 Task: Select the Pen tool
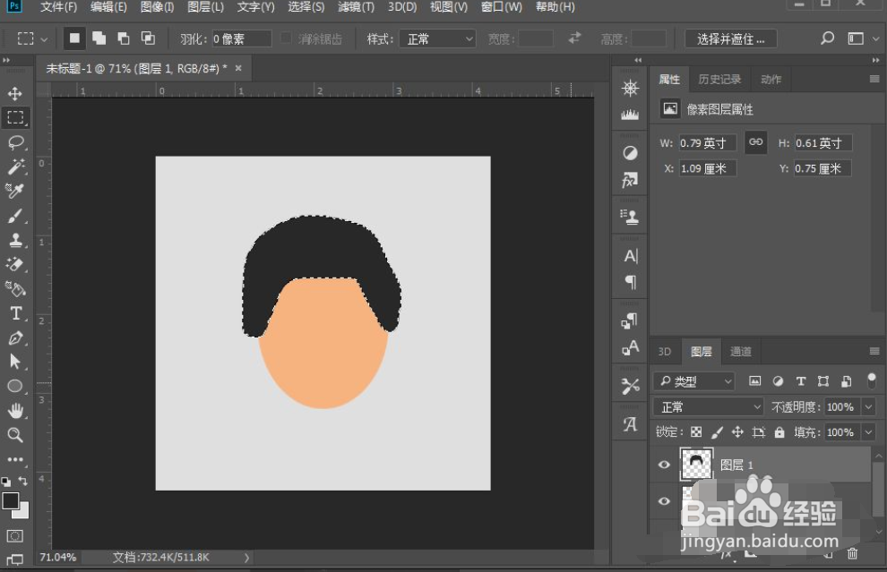(x=15, y=338)
